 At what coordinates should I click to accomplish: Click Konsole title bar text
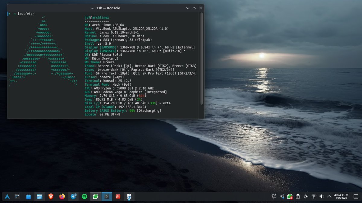106,8
